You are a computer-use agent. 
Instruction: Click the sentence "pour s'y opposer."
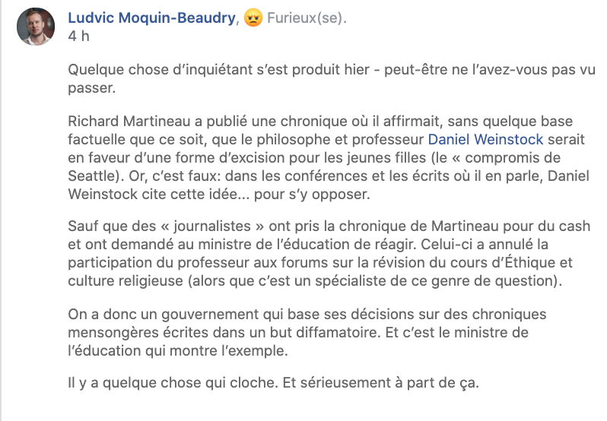(x=312, y=194)
